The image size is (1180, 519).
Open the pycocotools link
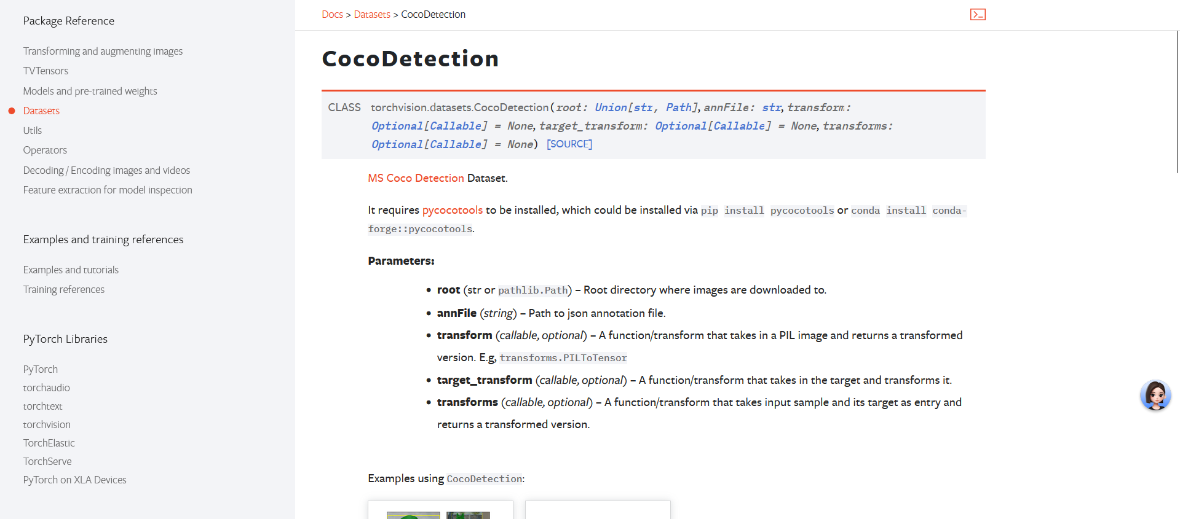tap(453, 210)
